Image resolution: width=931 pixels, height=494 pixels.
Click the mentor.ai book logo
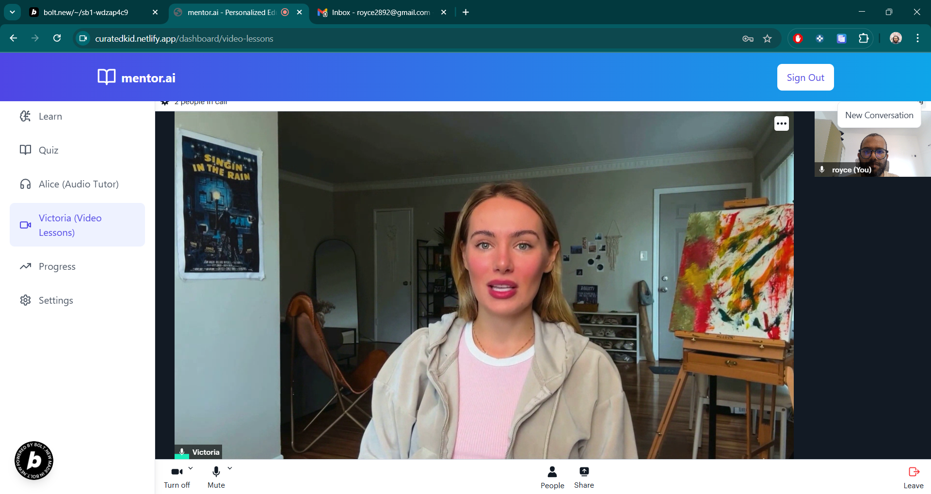(107, 77)
